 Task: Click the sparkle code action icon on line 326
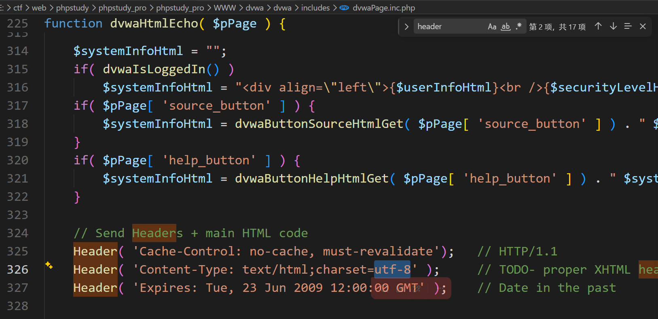point(49,265)
